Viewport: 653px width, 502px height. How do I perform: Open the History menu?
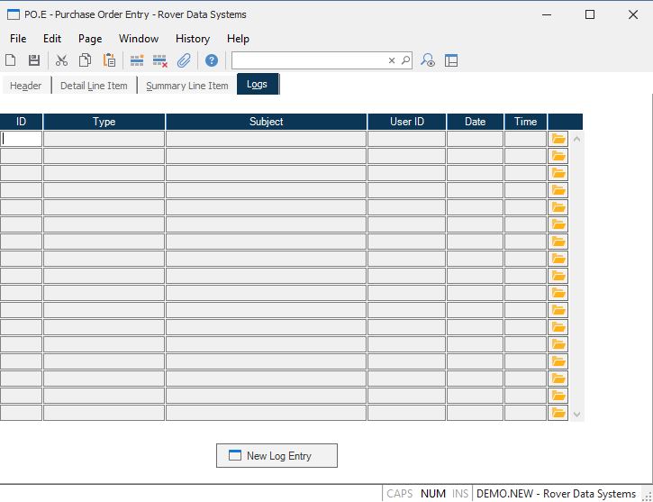pyautogui.click(x=192, y=39)
